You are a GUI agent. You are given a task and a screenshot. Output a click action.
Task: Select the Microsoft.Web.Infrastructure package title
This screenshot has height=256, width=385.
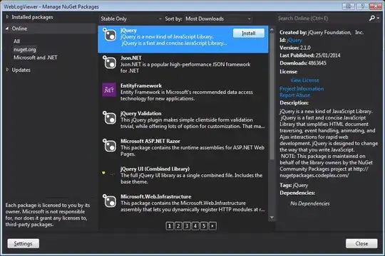click(155, 196)
